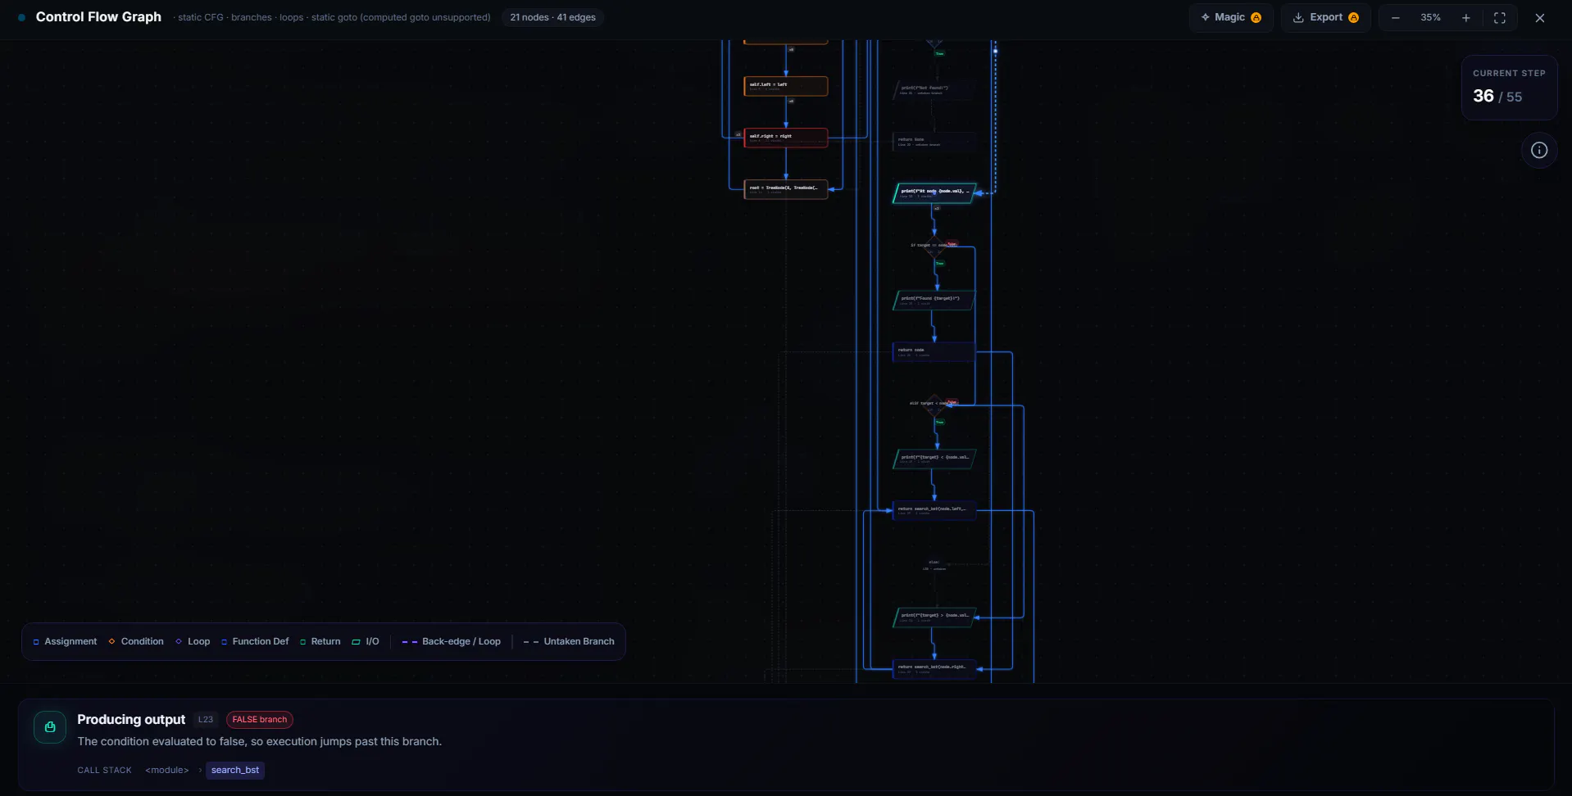Select the 'self.right = right' node
Image resolution: width=1572 pixels, height=796 pixels.
pyautogui.click(x=785, y=138)
